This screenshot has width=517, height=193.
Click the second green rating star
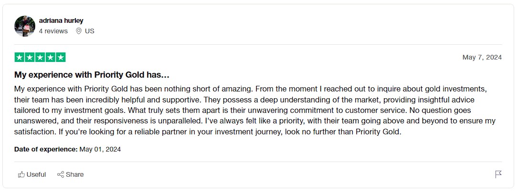[x=30, y=57]
